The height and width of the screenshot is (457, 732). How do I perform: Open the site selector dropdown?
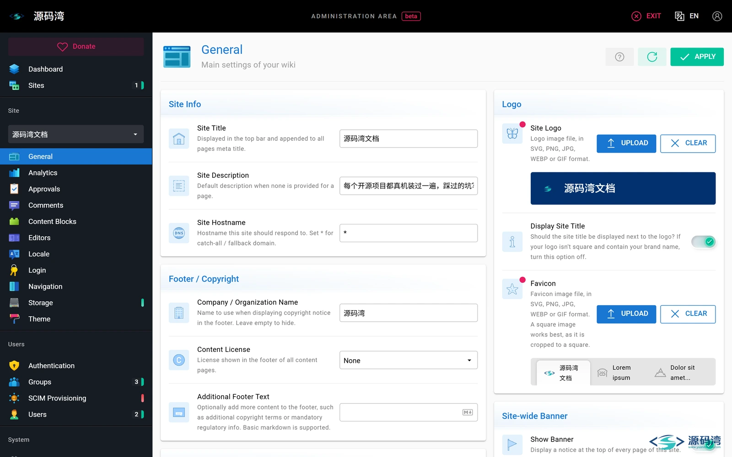point(76,134)
